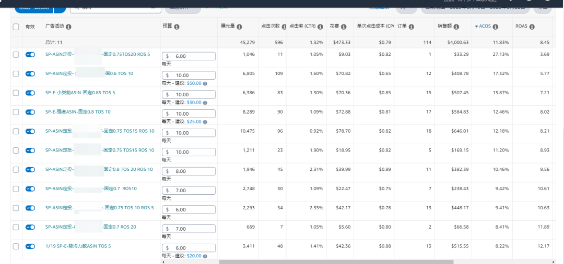Click info icon next to 建议 $25.00
564x264 pixels.
[205, 122]
